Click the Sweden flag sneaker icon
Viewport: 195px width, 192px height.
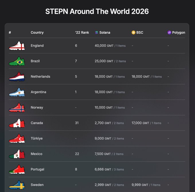[17, 185]
